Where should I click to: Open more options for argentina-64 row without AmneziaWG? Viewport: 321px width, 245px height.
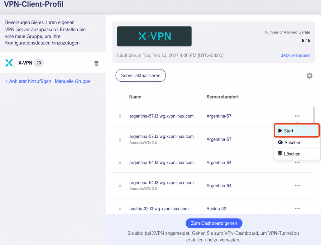pos(297,162)
